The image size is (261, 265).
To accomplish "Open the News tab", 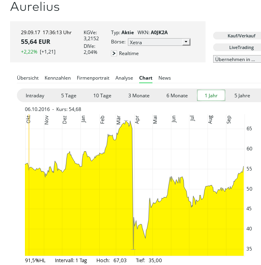I will pyautogui.click(x=164, y=78).
